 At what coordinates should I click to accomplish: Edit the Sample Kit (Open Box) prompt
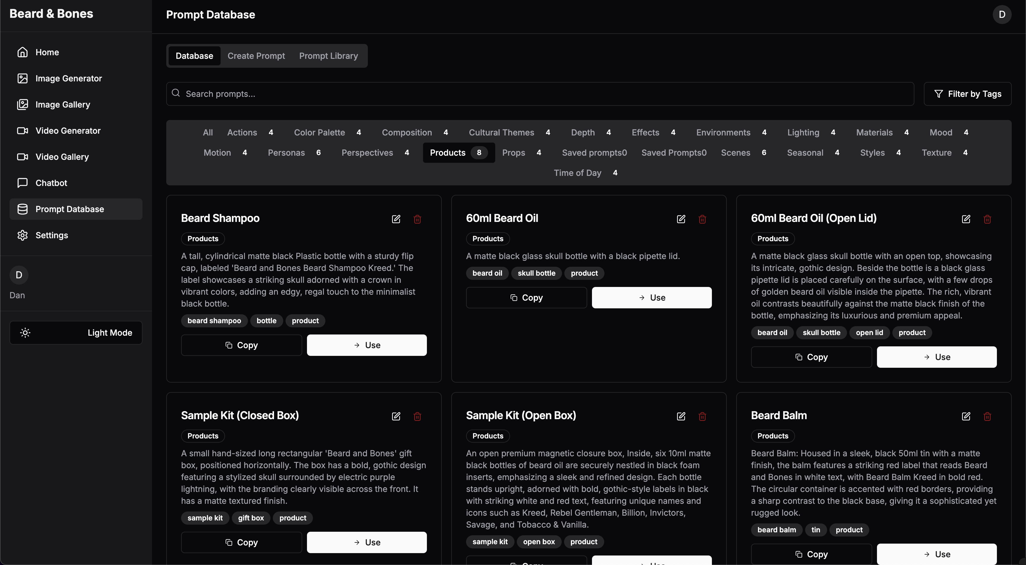coord(681,416)
